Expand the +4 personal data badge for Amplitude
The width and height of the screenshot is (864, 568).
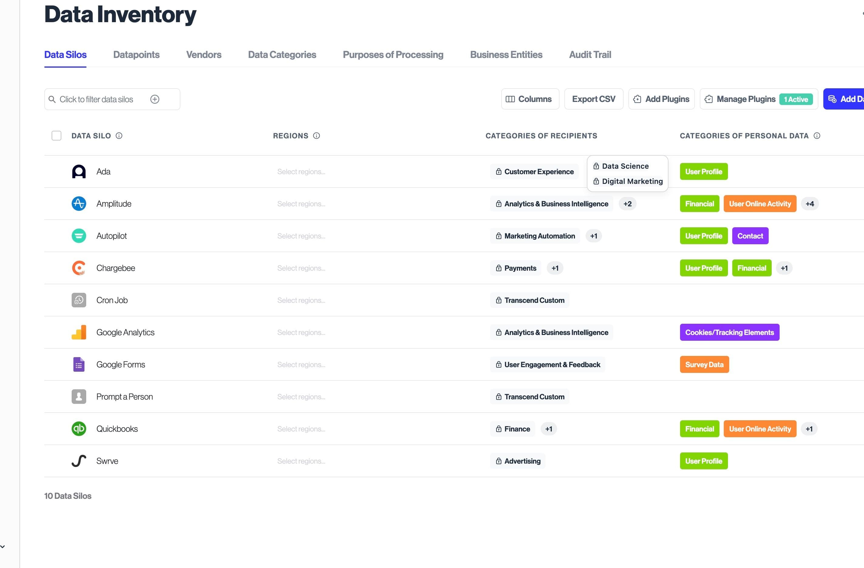(810, 204)
